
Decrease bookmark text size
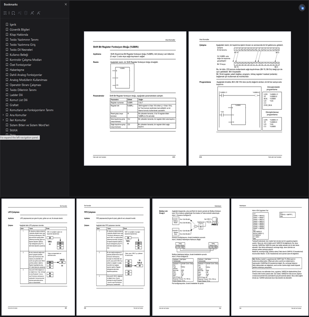coord(39,13)
